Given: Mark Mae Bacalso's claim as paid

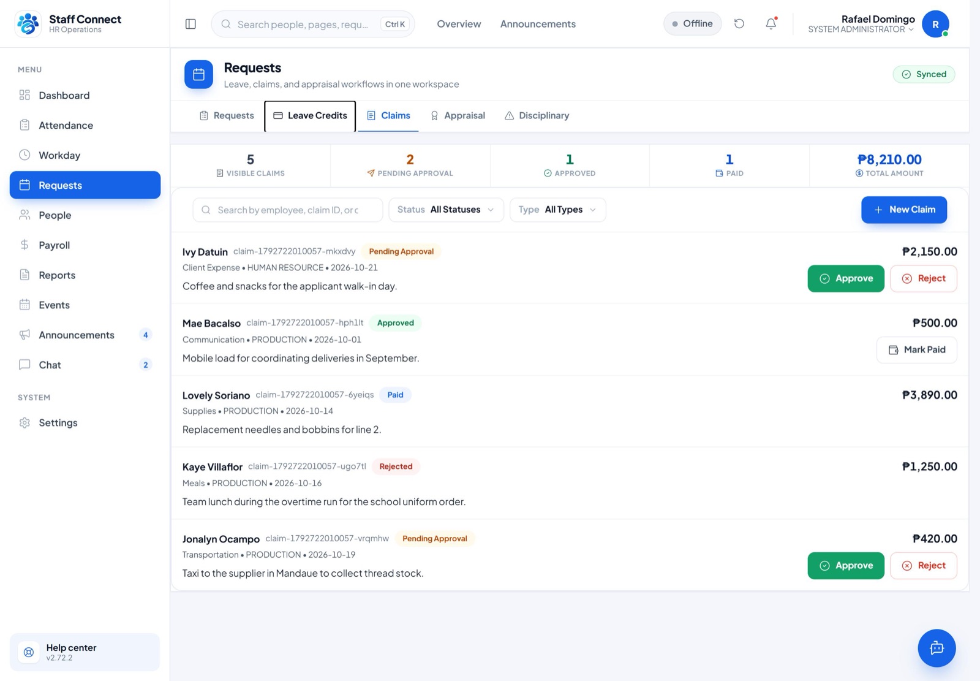Looking at the screenshot, I should point(917,350).
